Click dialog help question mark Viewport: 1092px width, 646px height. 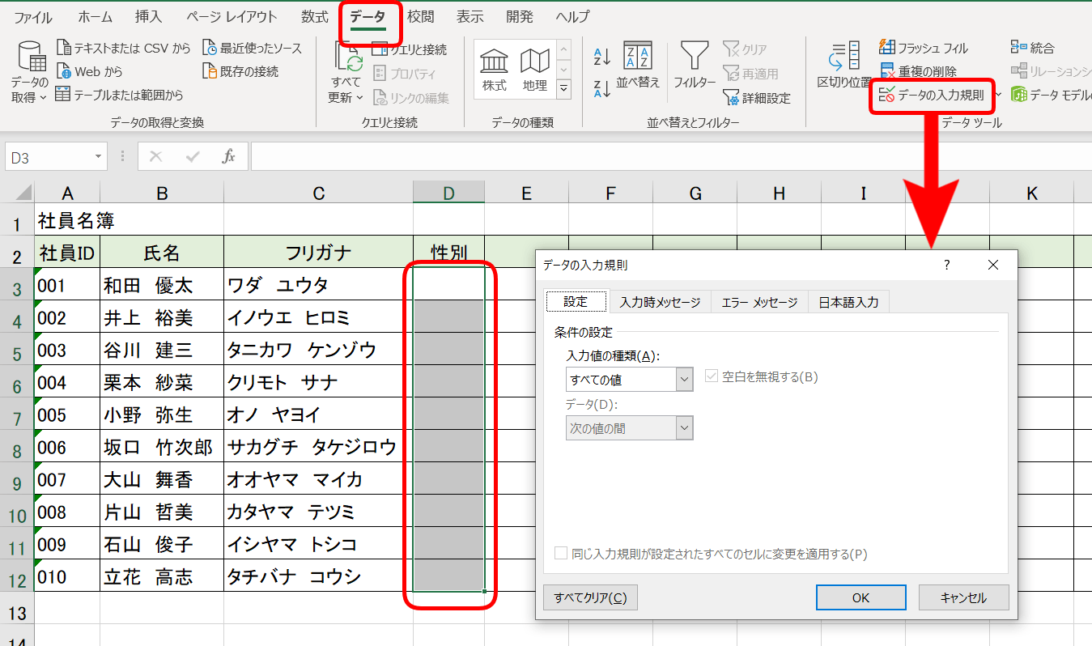pyautogui.click(x=947, y=265)
